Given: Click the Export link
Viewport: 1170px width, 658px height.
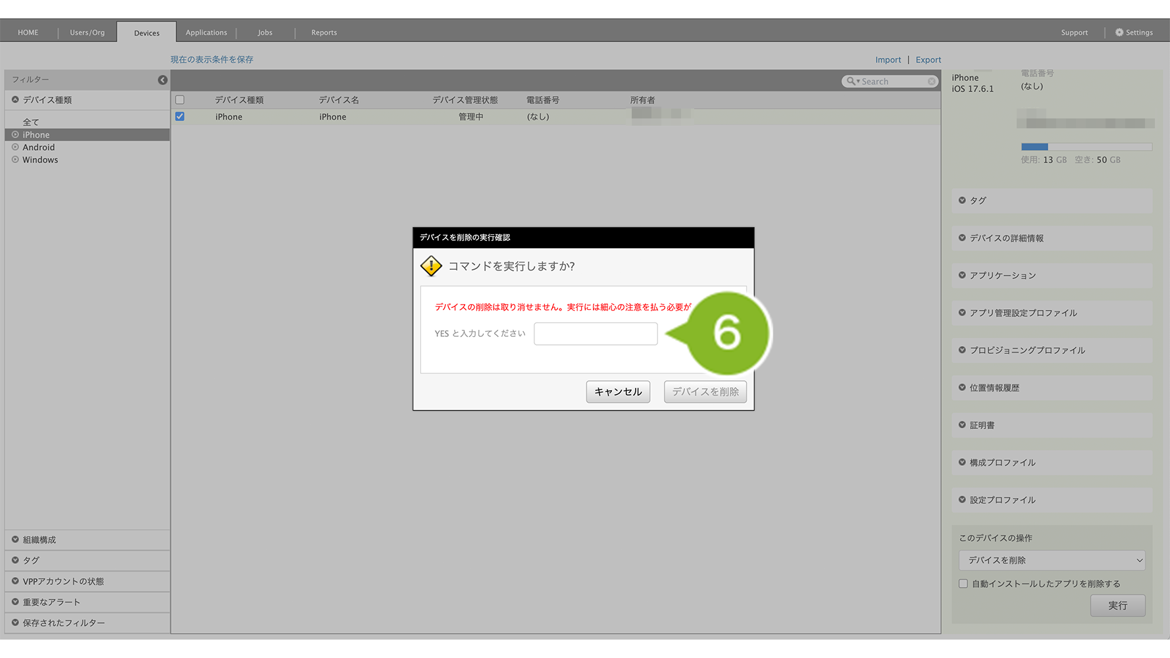Looking at the screenshot, I should tap(928, 60).
